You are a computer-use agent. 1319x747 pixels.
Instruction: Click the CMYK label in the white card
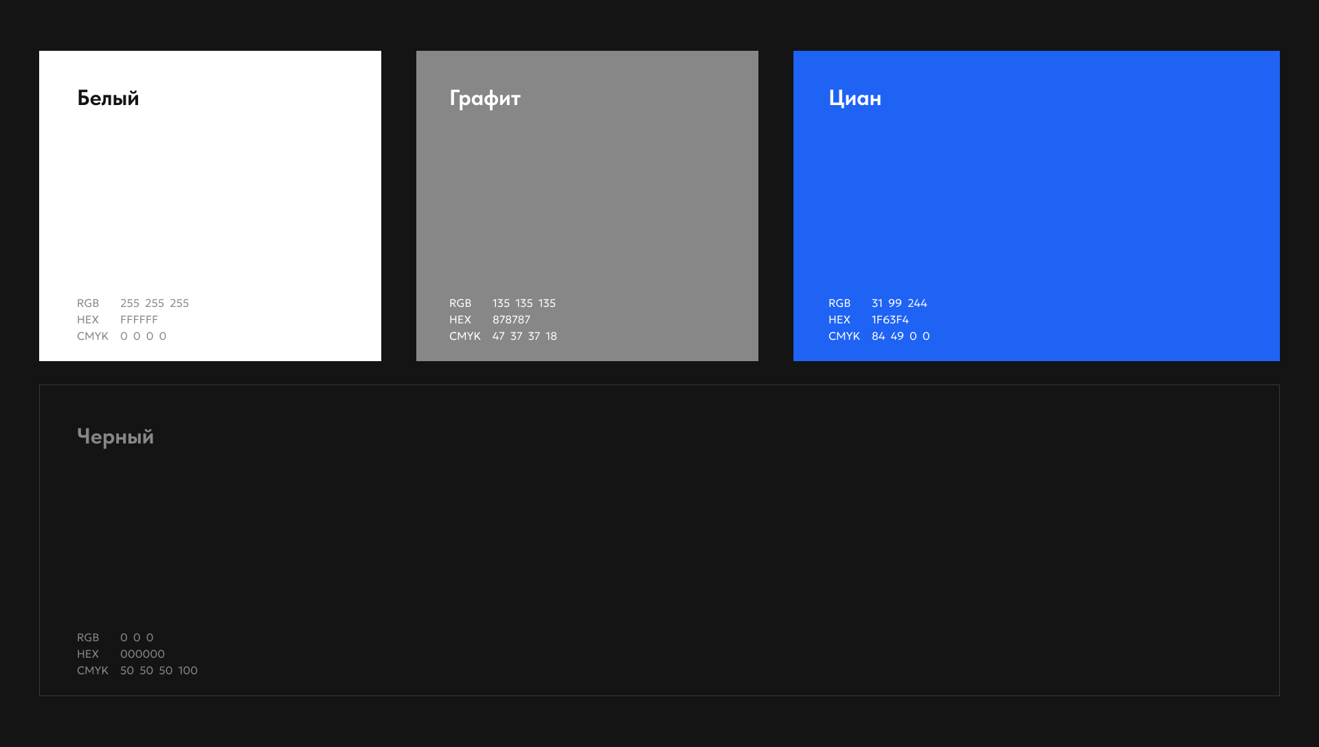[93, 336]
